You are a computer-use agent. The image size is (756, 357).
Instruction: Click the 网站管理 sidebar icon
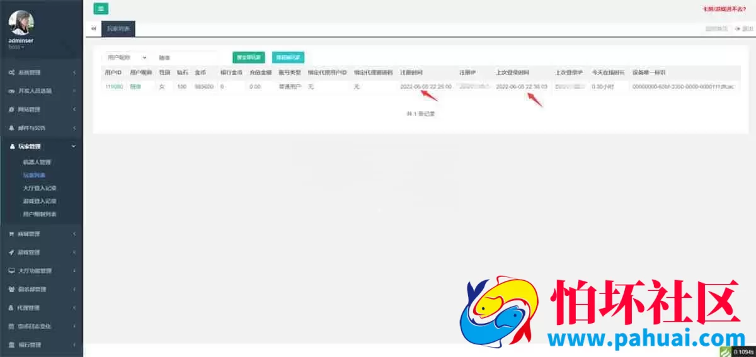click(12, 110)
